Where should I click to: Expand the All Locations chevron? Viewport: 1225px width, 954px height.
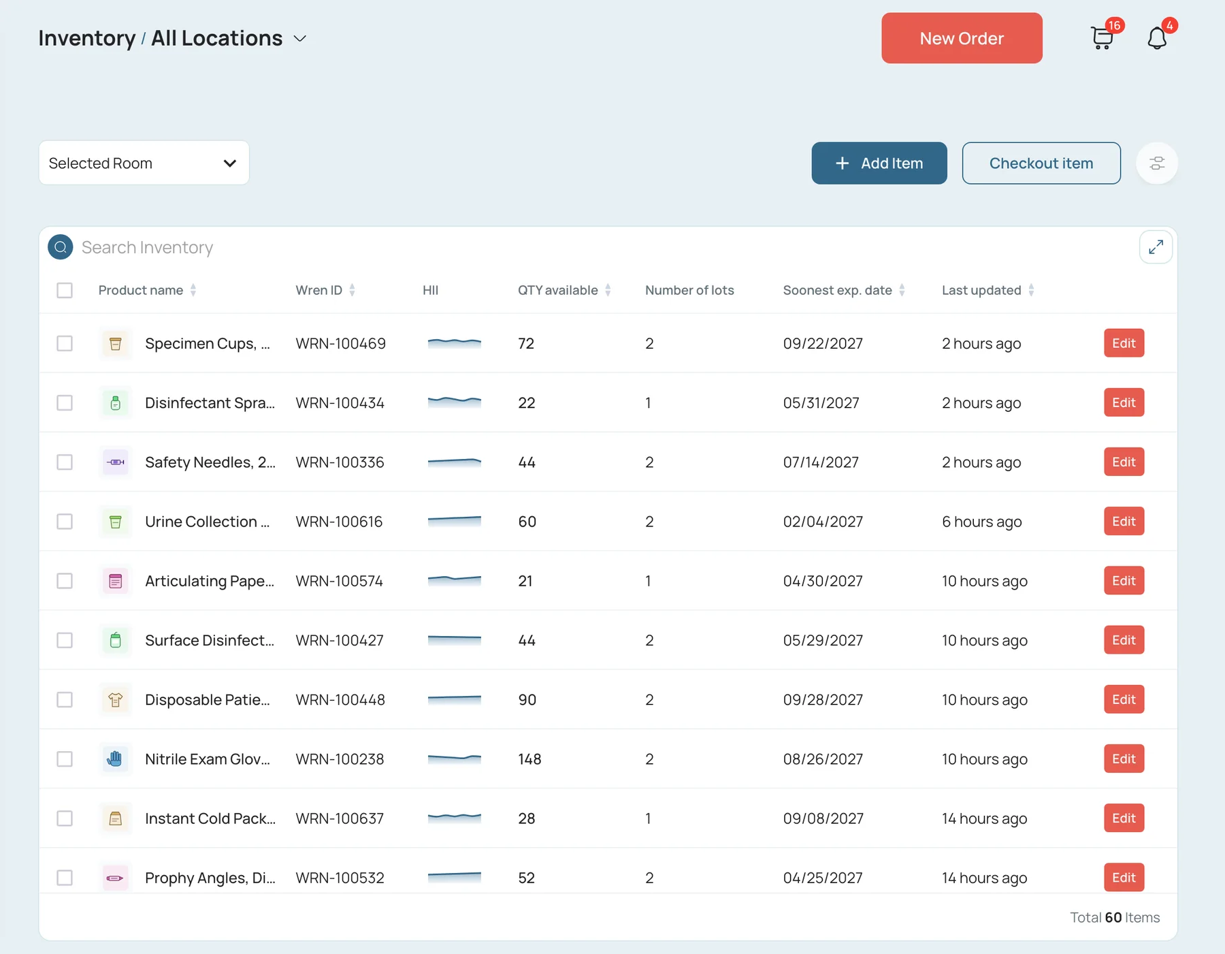point(299,39)
